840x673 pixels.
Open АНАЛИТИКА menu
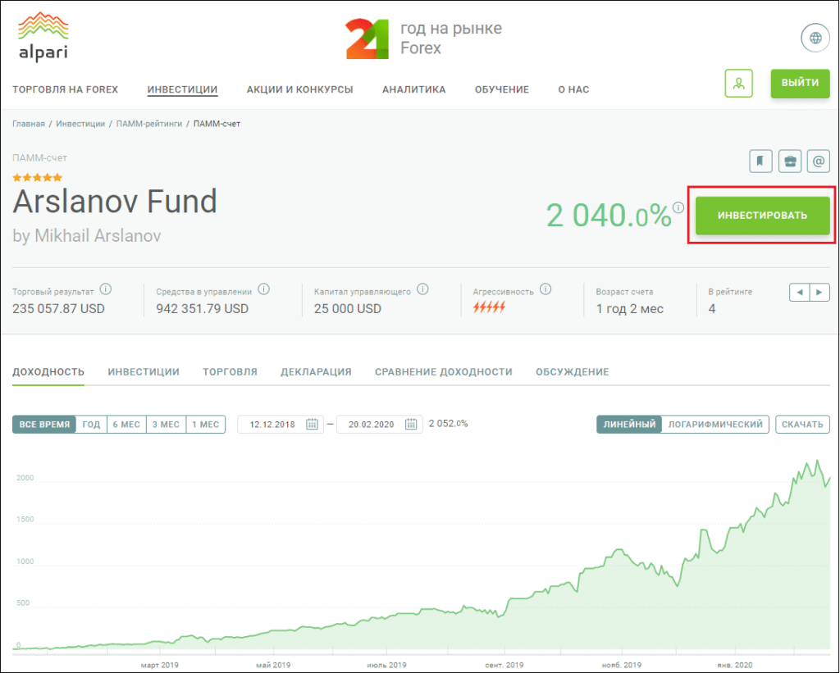click(414, 89)
